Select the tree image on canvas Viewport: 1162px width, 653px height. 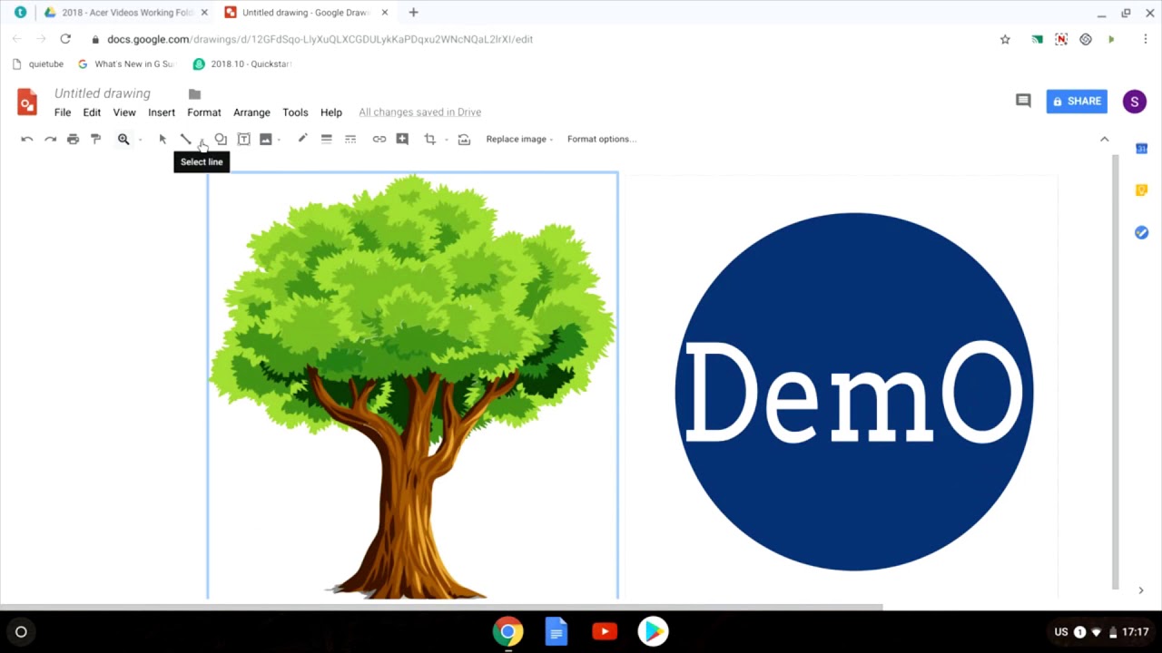413,385
